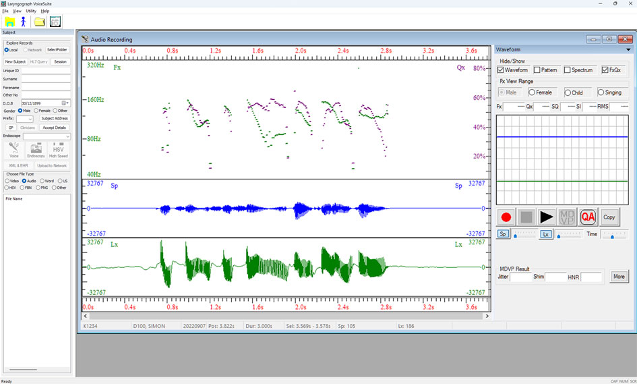The image size is (637, 384).
Task: Open the Help menu
Action: pyautogui.click(x=45, y=11)
